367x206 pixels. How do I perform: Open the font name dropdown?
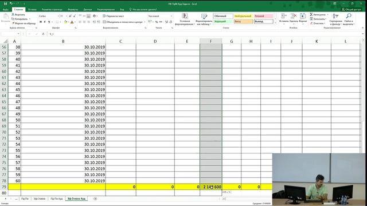tap(58, 16)
